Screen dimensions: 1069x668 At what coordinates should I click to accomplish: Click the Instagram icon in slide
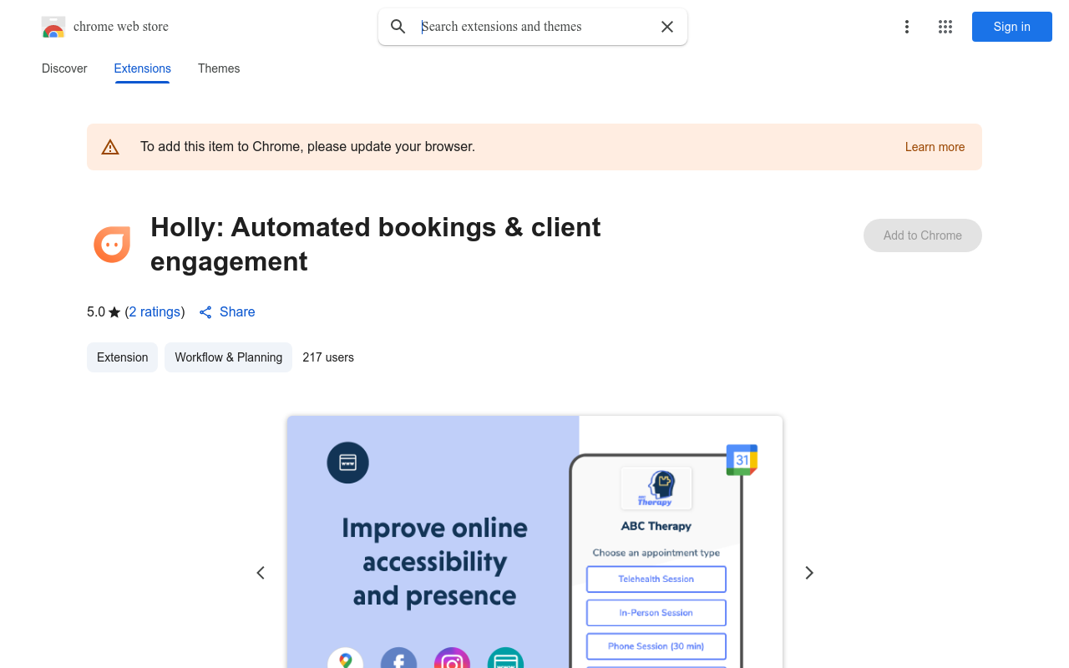pyautogui.click(x=452, y=658)
